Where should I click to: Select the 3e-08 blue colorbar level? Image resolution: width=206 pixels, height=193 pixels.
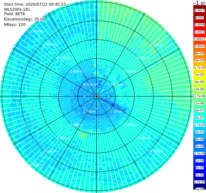tap(200, 146)
